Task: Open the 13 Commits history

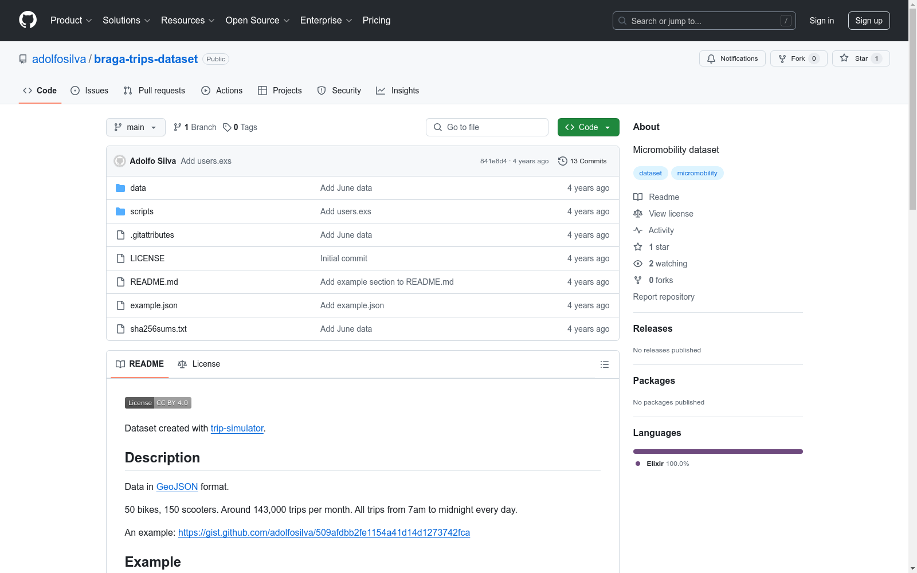Action: 582,161
